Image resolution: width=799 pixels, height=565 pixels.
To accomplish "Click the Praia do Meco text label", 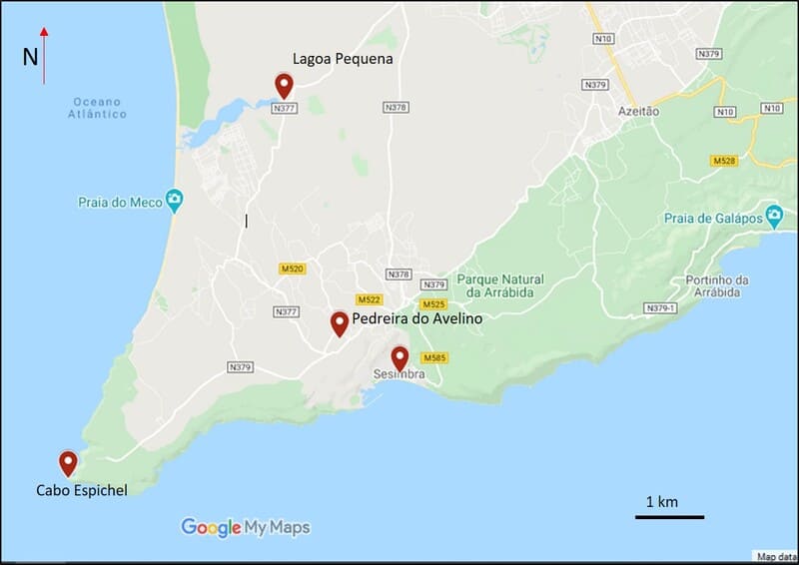I will [x=120, y=203].
